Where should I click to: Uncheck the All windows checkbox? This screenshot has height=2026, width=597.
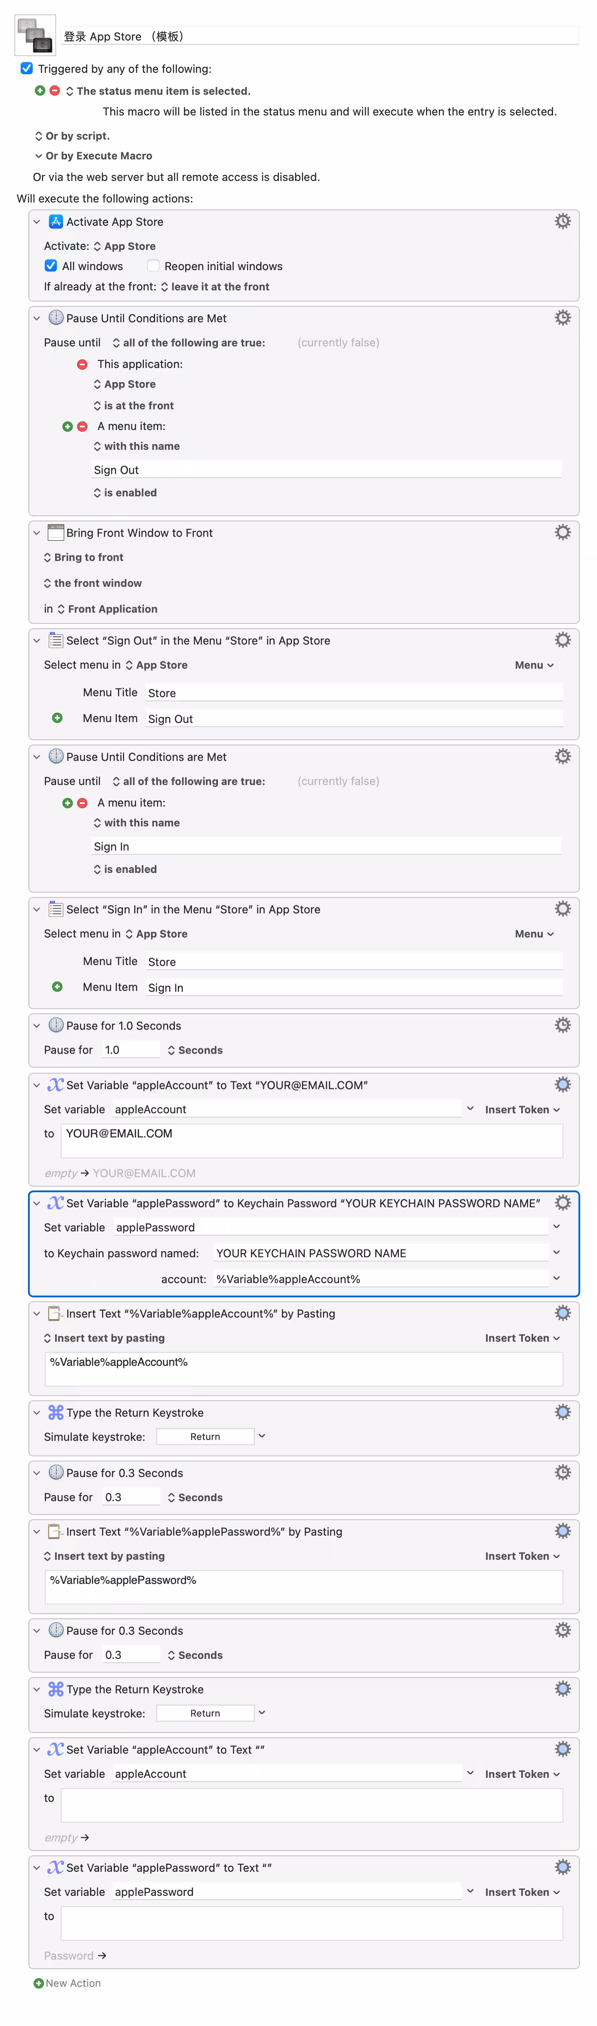click(x=51, y=266)
